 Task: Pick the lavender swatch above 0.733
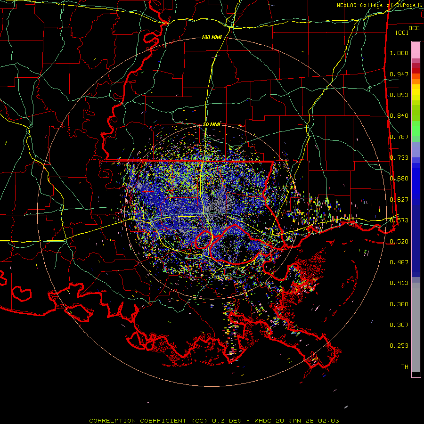click(x=416, y=150)
